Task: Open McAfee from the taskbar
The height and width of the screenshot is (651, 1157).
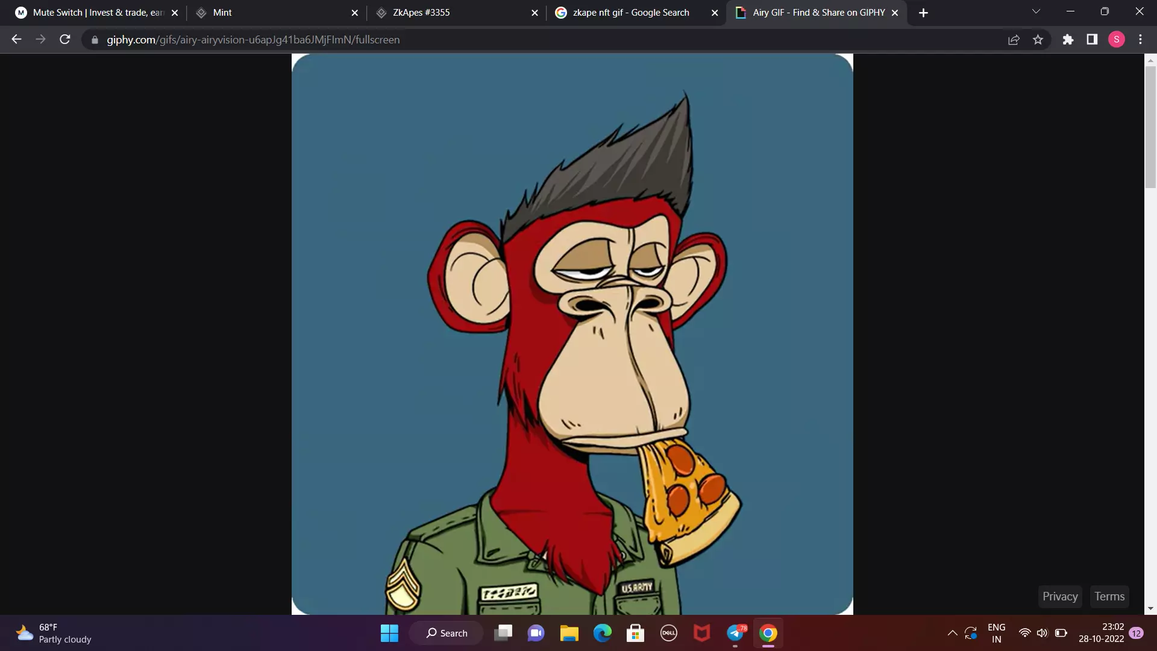Action: coord(701,633)
